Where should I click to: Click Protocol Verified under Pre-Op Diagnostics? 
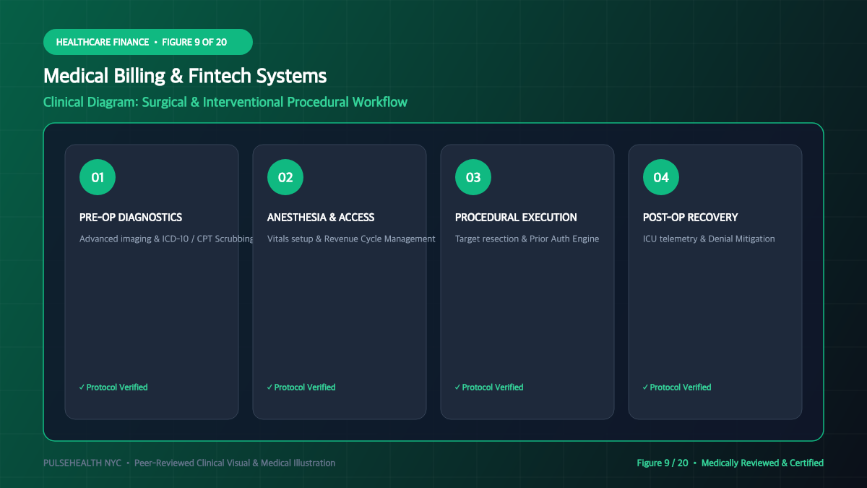[x=113, y=388]
